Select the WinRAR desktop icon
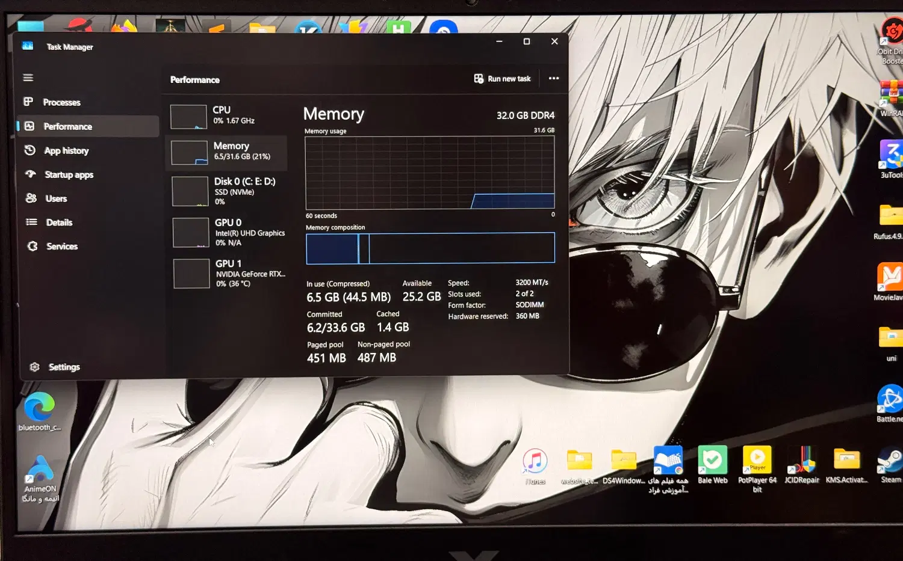 (x=892, y=99)
